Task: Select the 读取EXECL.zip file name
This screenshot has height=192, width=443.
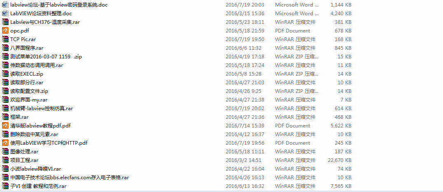Action: 27,74
